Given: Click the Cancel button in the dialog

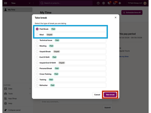Looking at the screenshot, I should [97, 95].
